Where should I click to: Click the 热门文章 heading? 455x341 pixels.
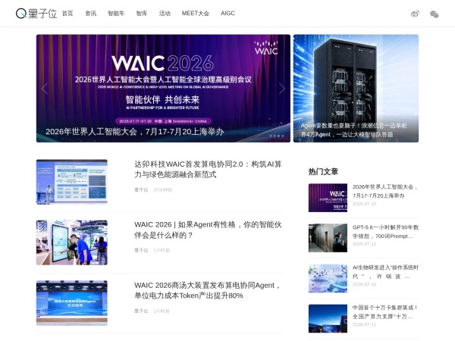323,172
